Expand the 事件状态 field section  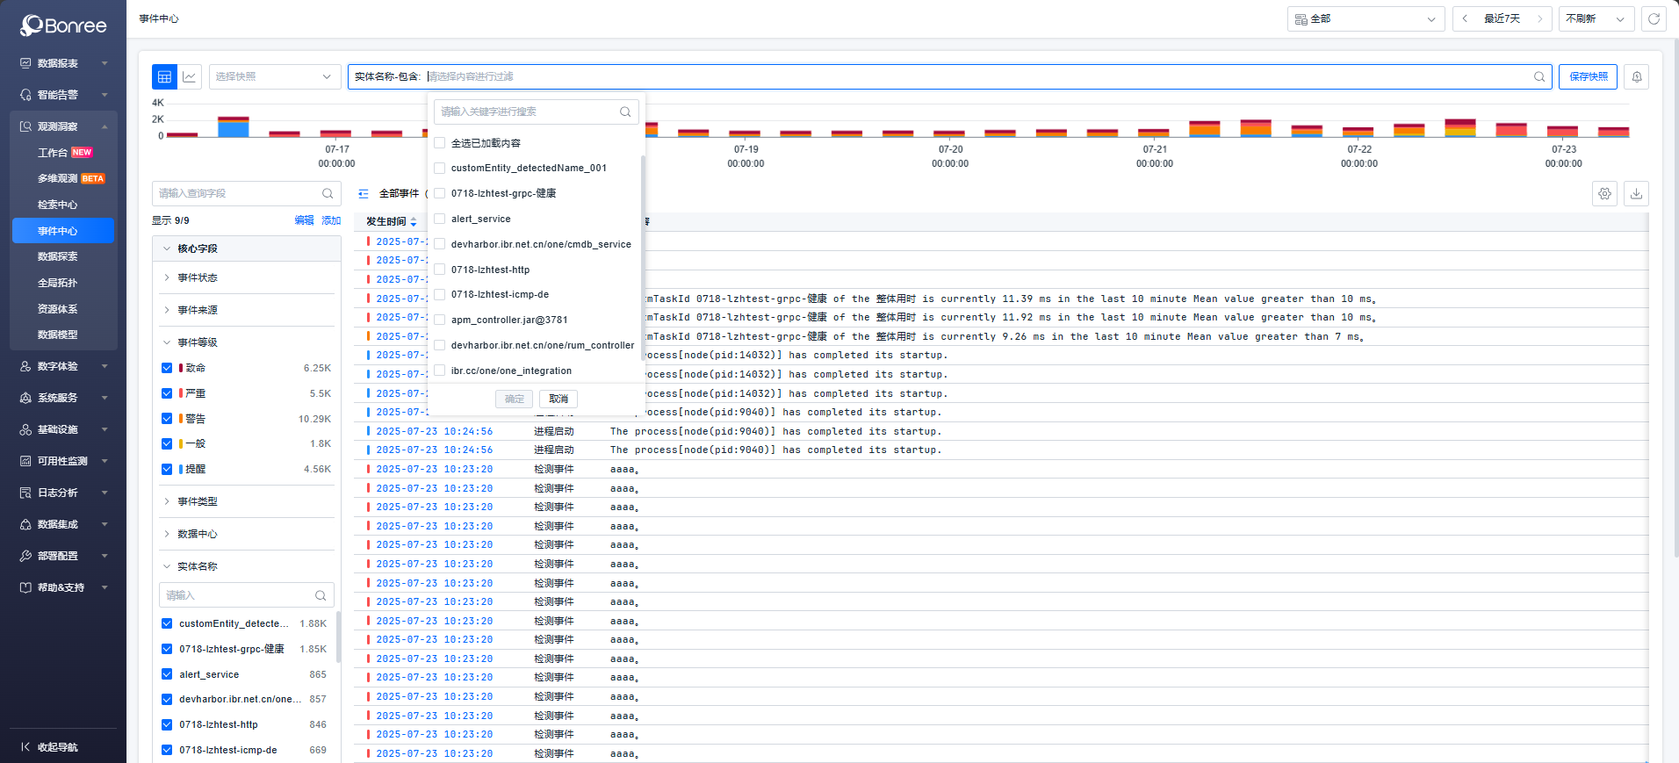pyautogui.click(x=198, y=277)
